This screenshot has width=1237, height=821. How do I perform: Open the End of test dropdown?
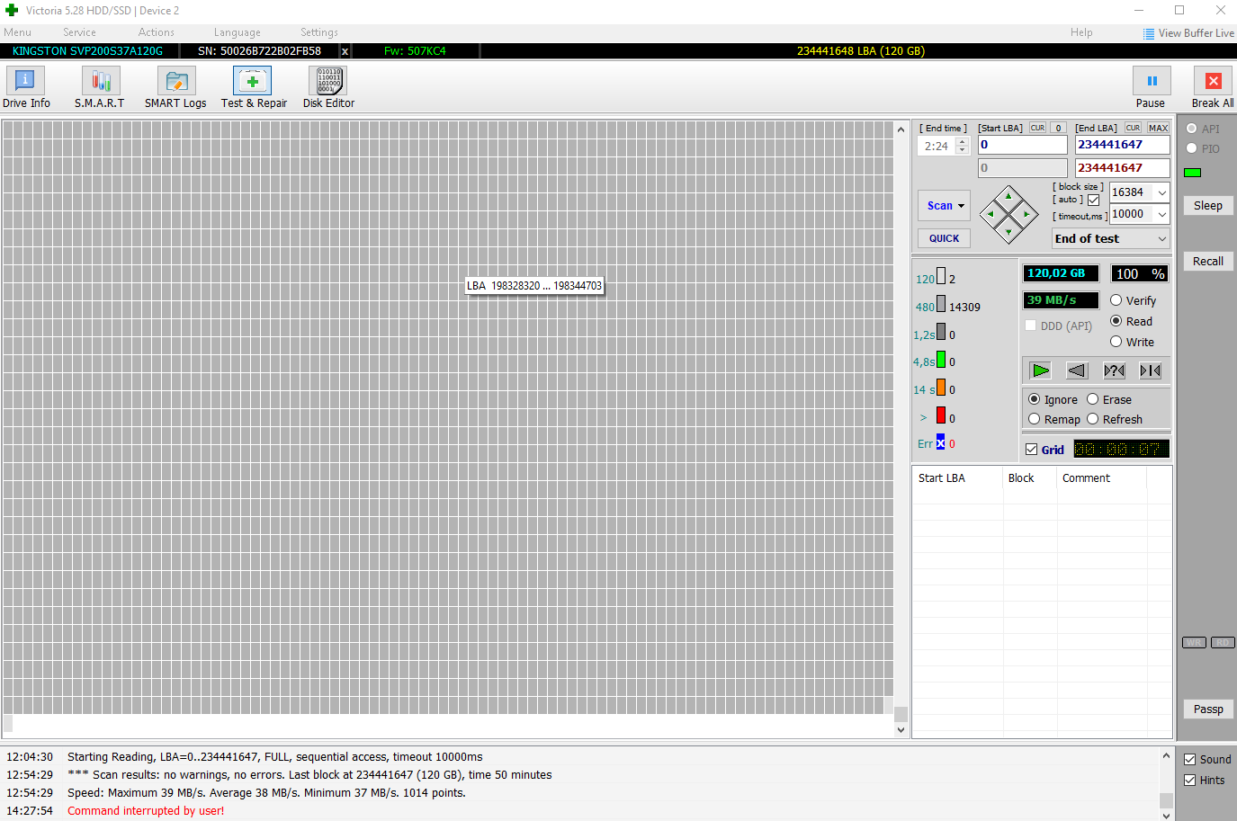pos(1161,238)
